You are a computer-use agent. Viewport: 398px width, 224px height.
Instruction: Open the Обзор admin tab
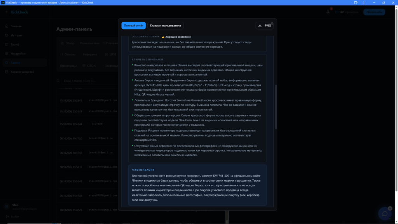(x=68, y=43)
